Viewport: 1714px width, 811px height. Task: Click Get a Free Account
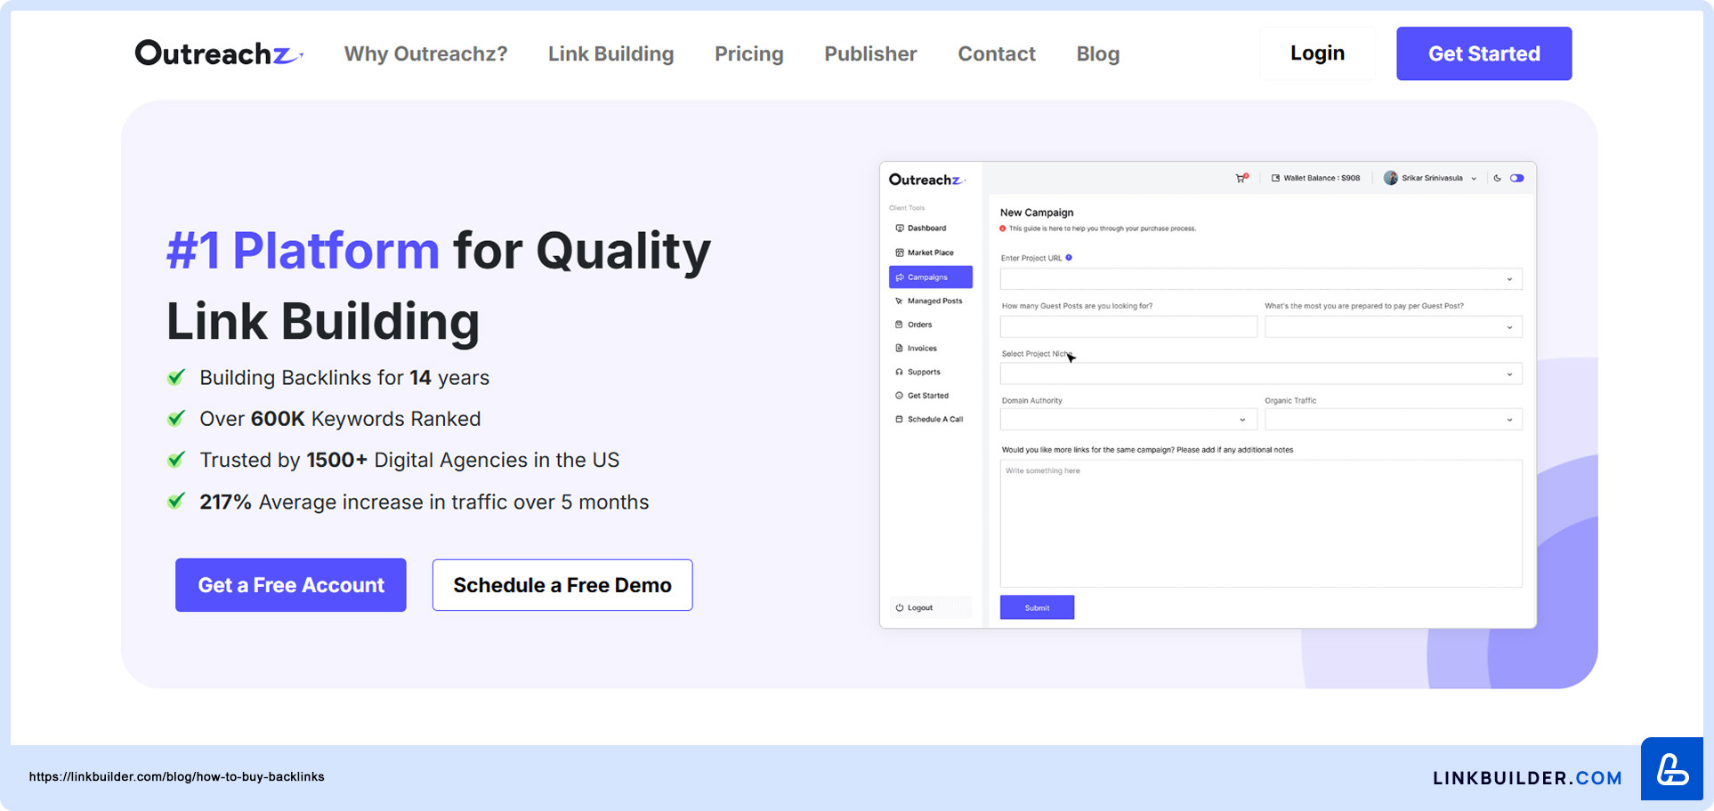click(x=291, y=585)
